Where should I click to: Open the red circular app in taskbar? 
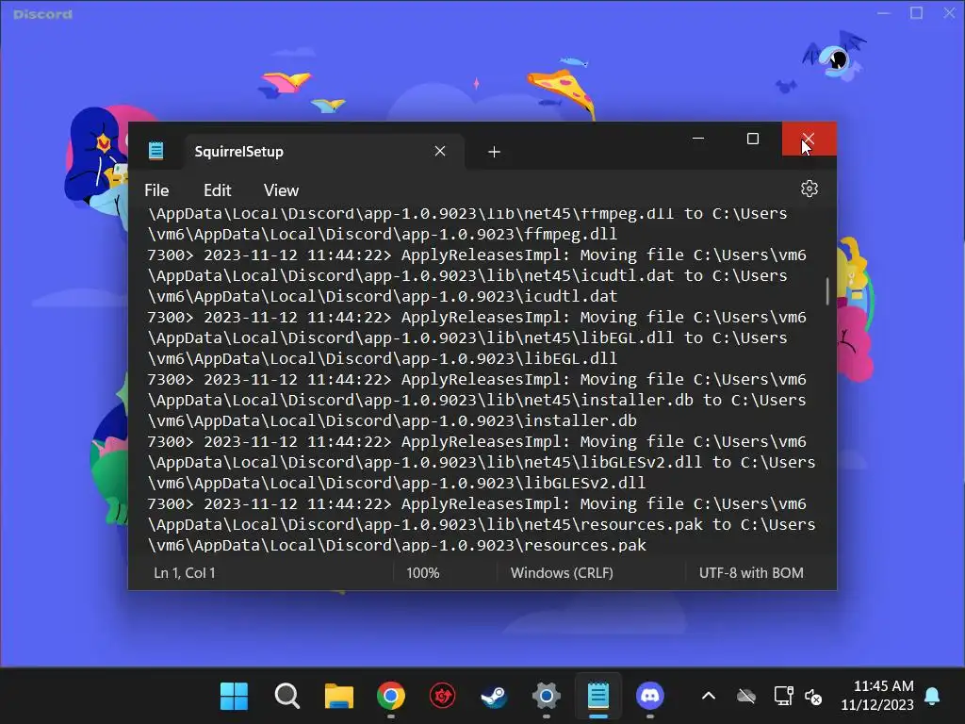[x=443, y=697]
